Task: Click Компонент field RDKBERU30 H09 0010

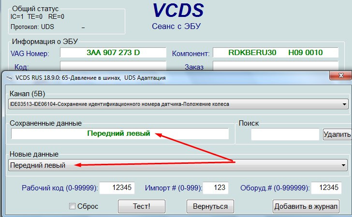Action: point(276,53)
